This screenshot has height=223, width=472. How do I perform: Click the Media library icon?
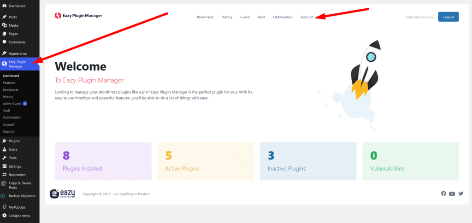(4, 25)
